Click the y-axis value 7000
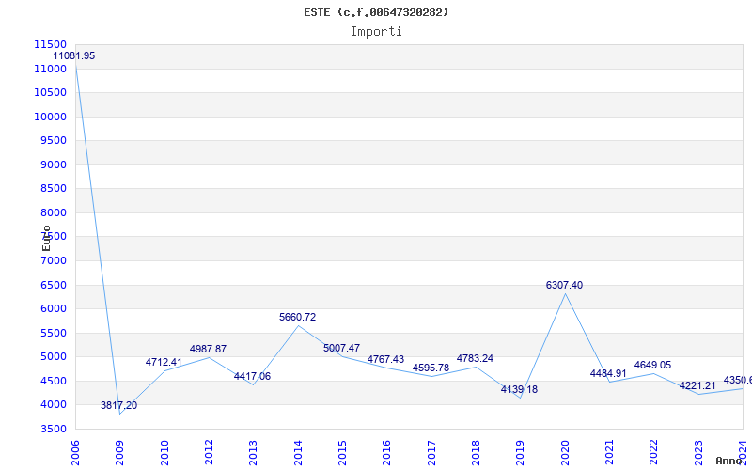Image resolution: width=752 pixels, height=470 pixels. [54, 260]
